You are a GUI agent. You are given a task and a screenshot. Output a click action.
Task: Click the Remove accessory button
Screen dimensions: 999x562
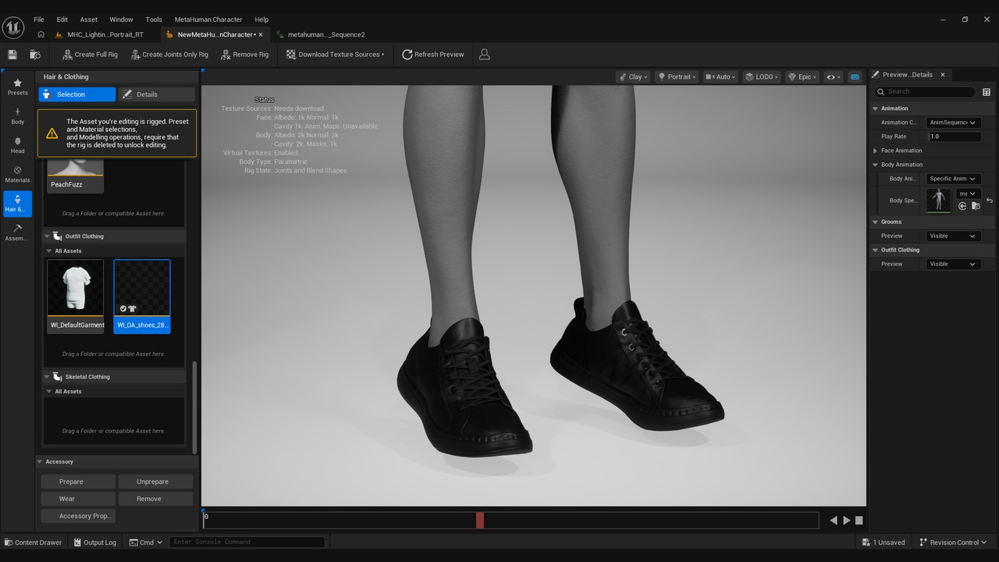click(155, 499)
